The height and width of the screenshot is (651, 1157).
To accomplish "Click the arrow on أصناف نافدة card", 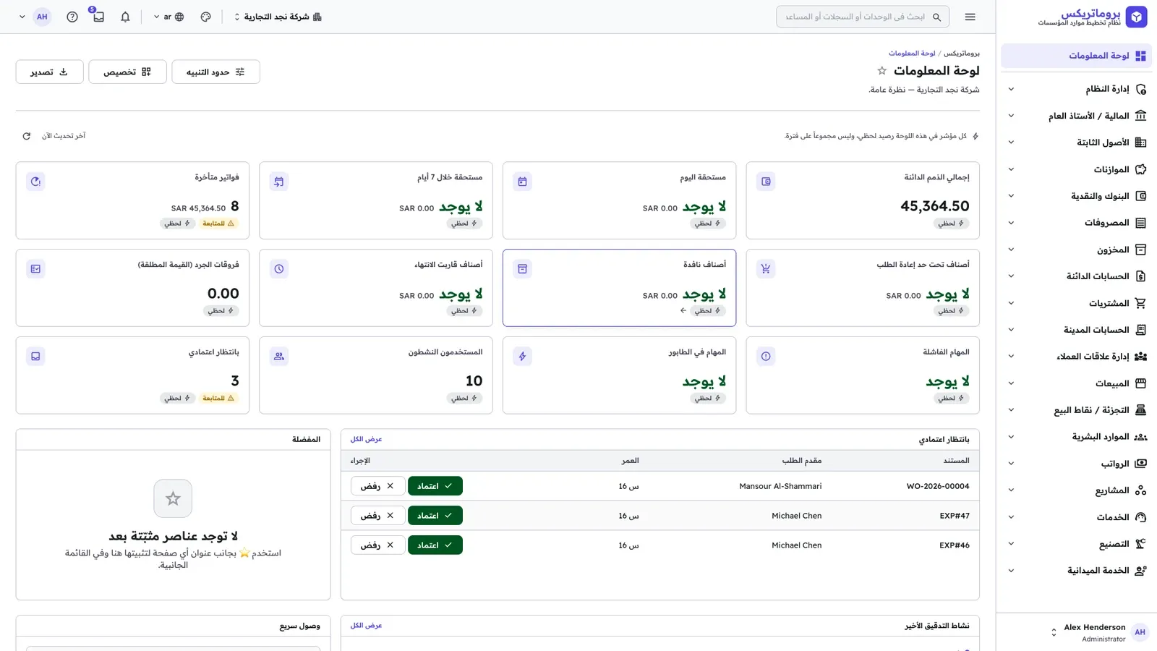I will [683, 311].
